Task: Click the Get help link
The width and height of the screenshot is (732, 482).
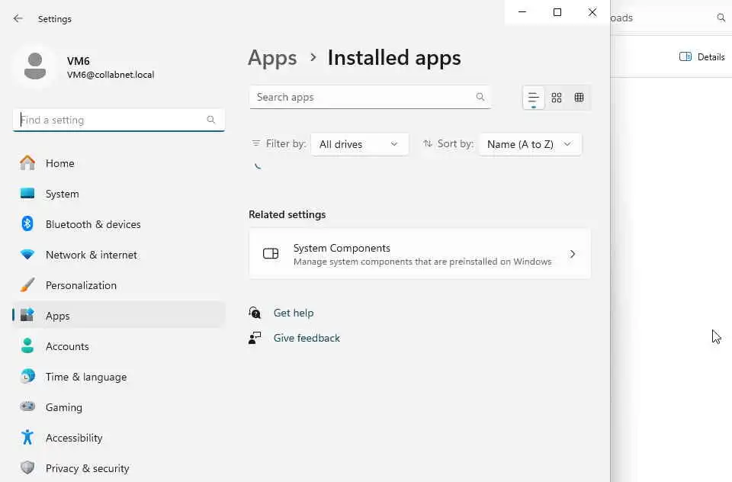Action: tap(294, 313)
